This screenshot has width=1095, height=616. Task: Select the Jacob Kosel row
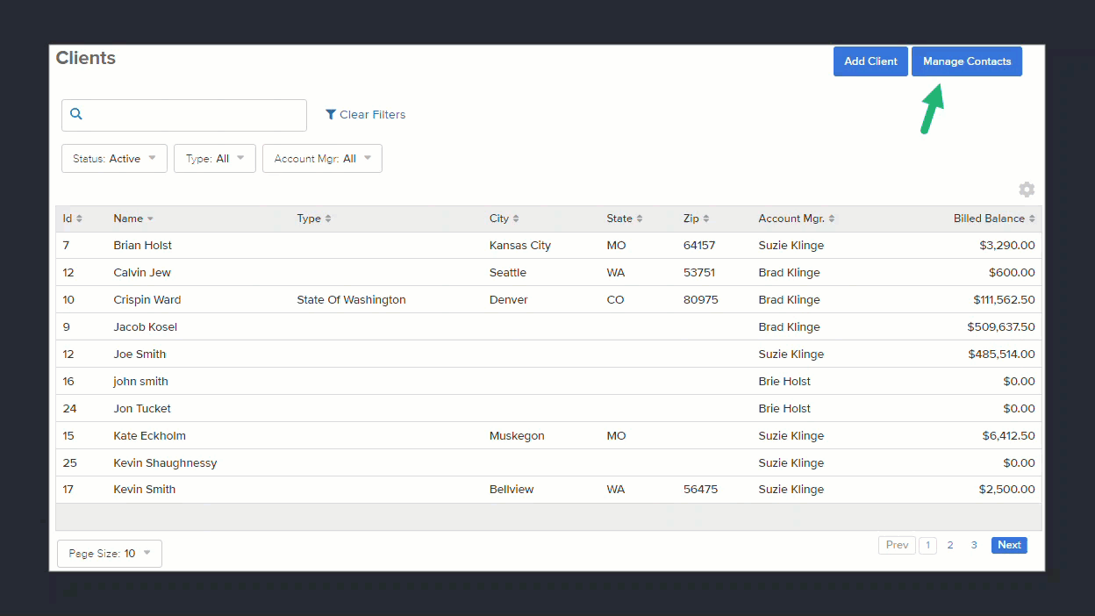point(548,327)
